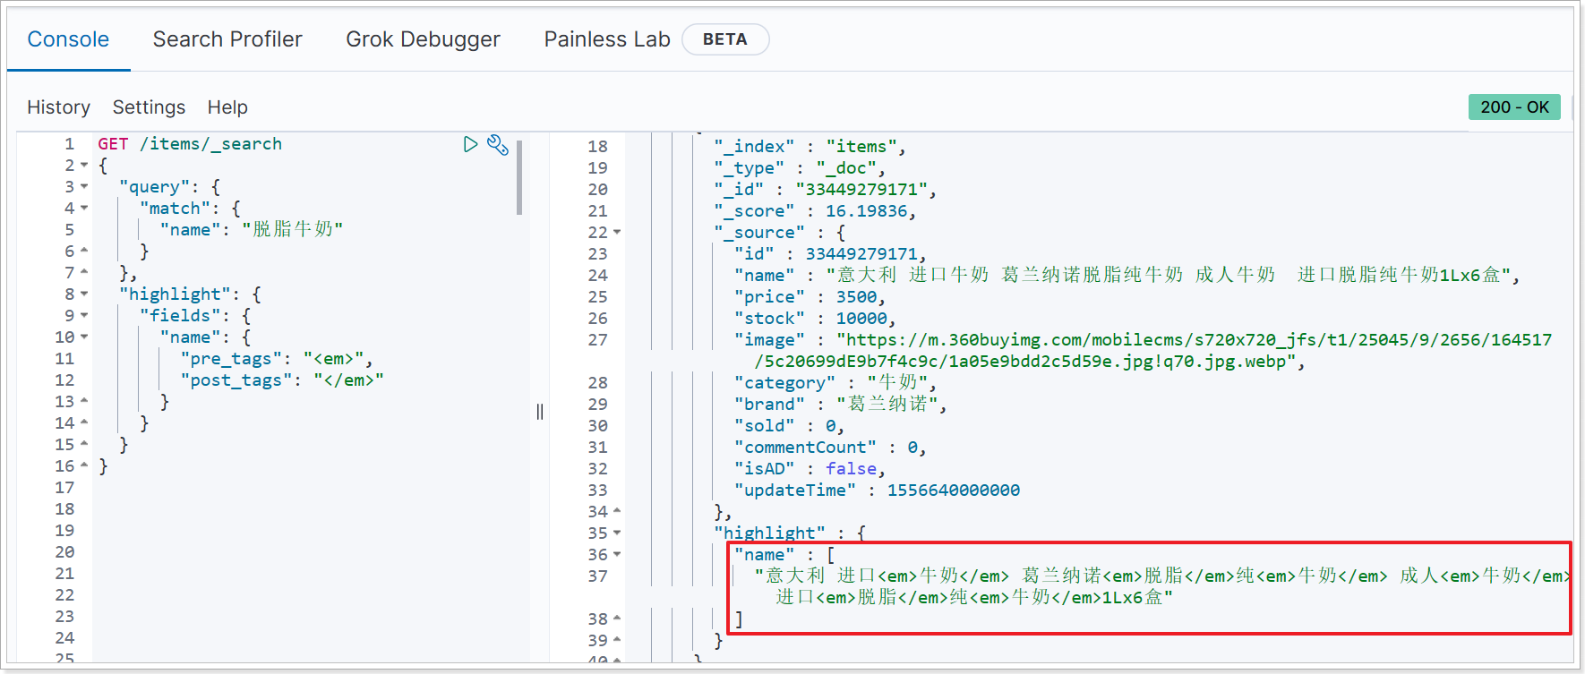Image resolution: width=1585 pixels, height=674 pixels.
Task: Click the GET /items/_search request line
Action: [x=190, y=144]
